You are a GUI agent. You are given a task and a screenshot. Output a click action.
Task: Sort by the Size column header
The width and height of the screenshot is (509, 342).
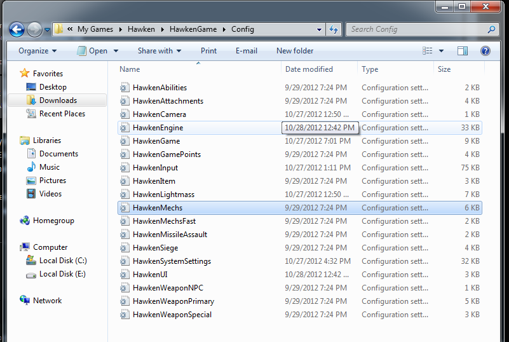444,69
